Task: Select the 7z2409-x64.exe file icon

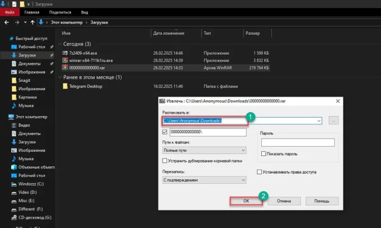Action: [x=65, y=53]
